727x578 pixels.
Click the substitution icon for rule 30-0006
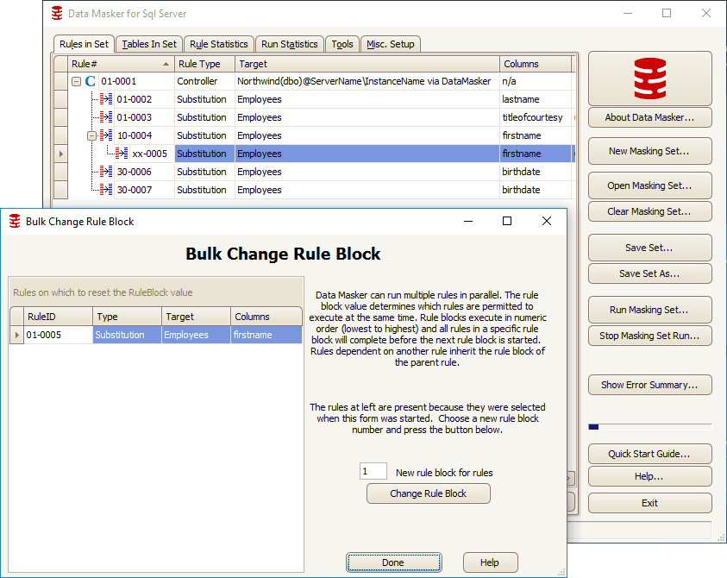point(106,171)
